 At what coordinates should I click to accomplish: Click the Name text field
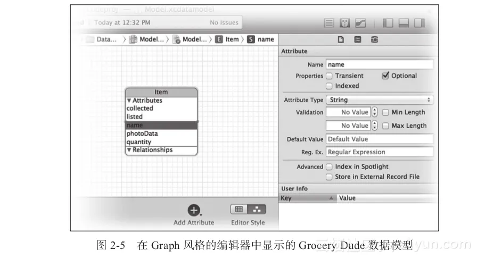coord(380,64)
